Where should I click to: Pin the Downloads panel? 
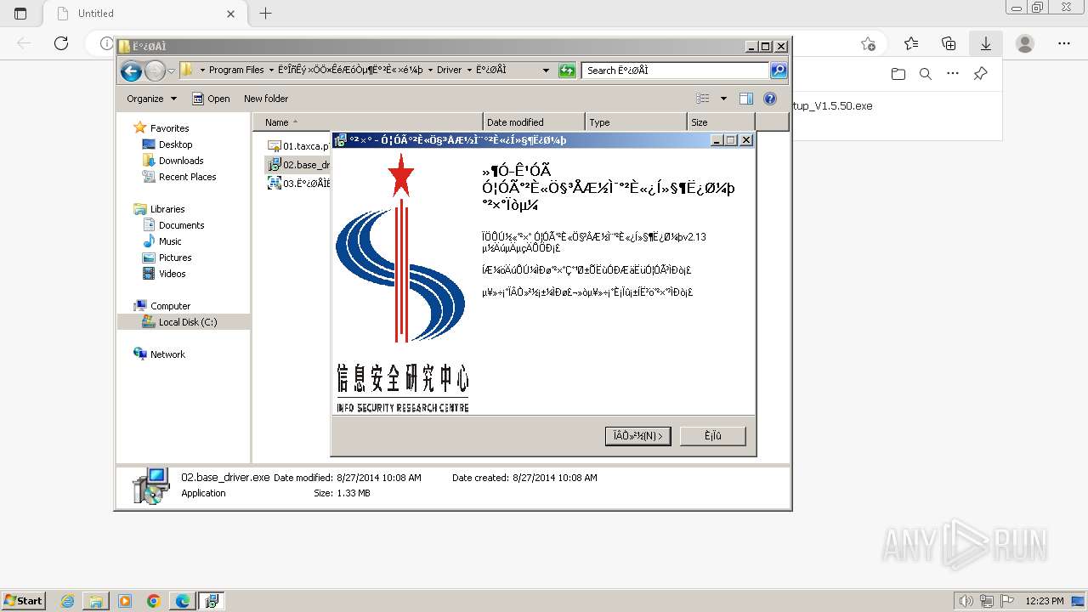tap(980, 74)
